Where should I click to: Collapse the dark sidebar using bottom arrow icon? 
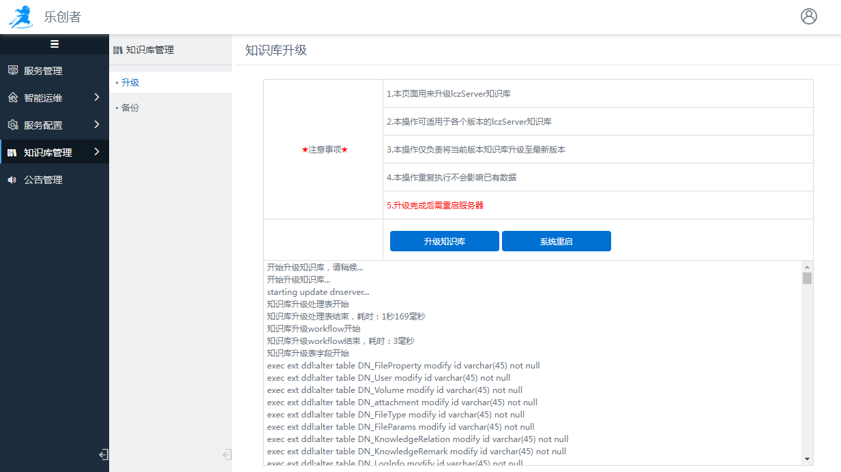[103, 454]
